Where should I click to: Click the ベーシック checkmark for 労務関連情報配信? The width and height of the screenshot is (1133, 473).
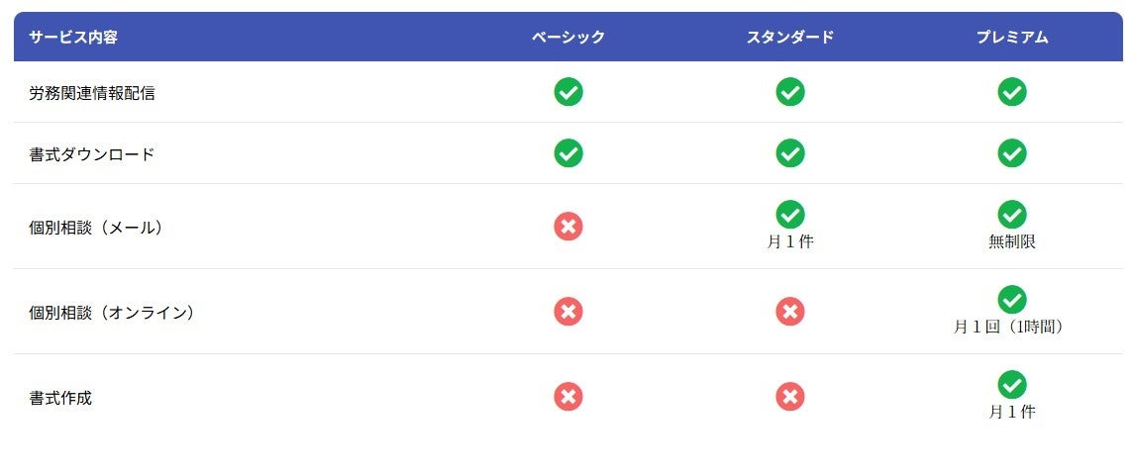[x=568, y=92]
